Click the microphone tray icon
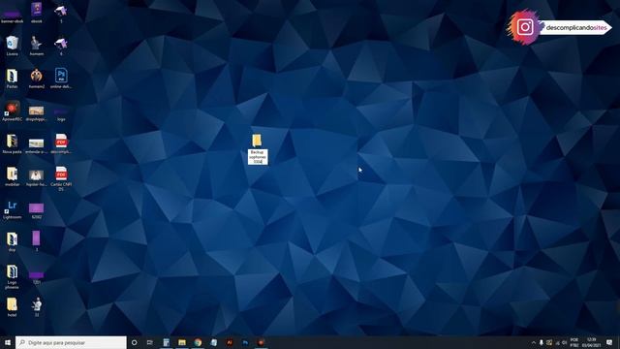Viewport: 620px width, 349px height. pos(542,342)
